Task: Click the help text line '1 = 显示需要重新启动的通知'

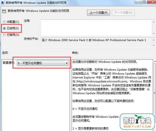Action: pyautogui.click(x=90, y=128)
